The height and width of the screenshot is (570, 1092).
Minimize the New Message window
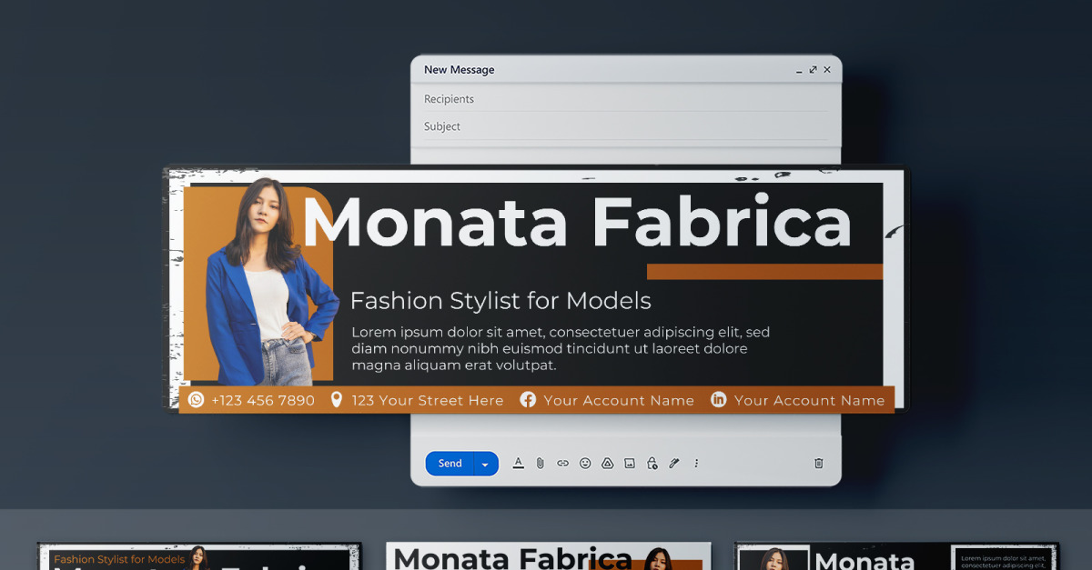[x=799, y=70]
